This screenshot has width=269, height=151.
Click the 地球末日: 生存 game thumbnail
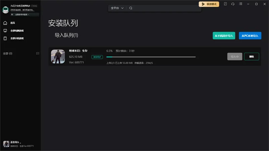pyautogui.click(x=58, y=56)
